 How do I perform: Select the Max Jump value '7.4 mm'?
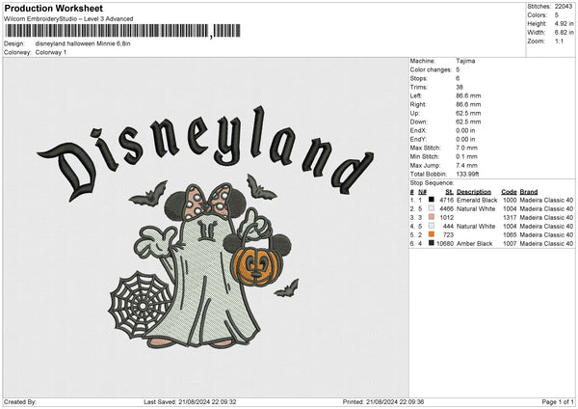pos(466,165)
